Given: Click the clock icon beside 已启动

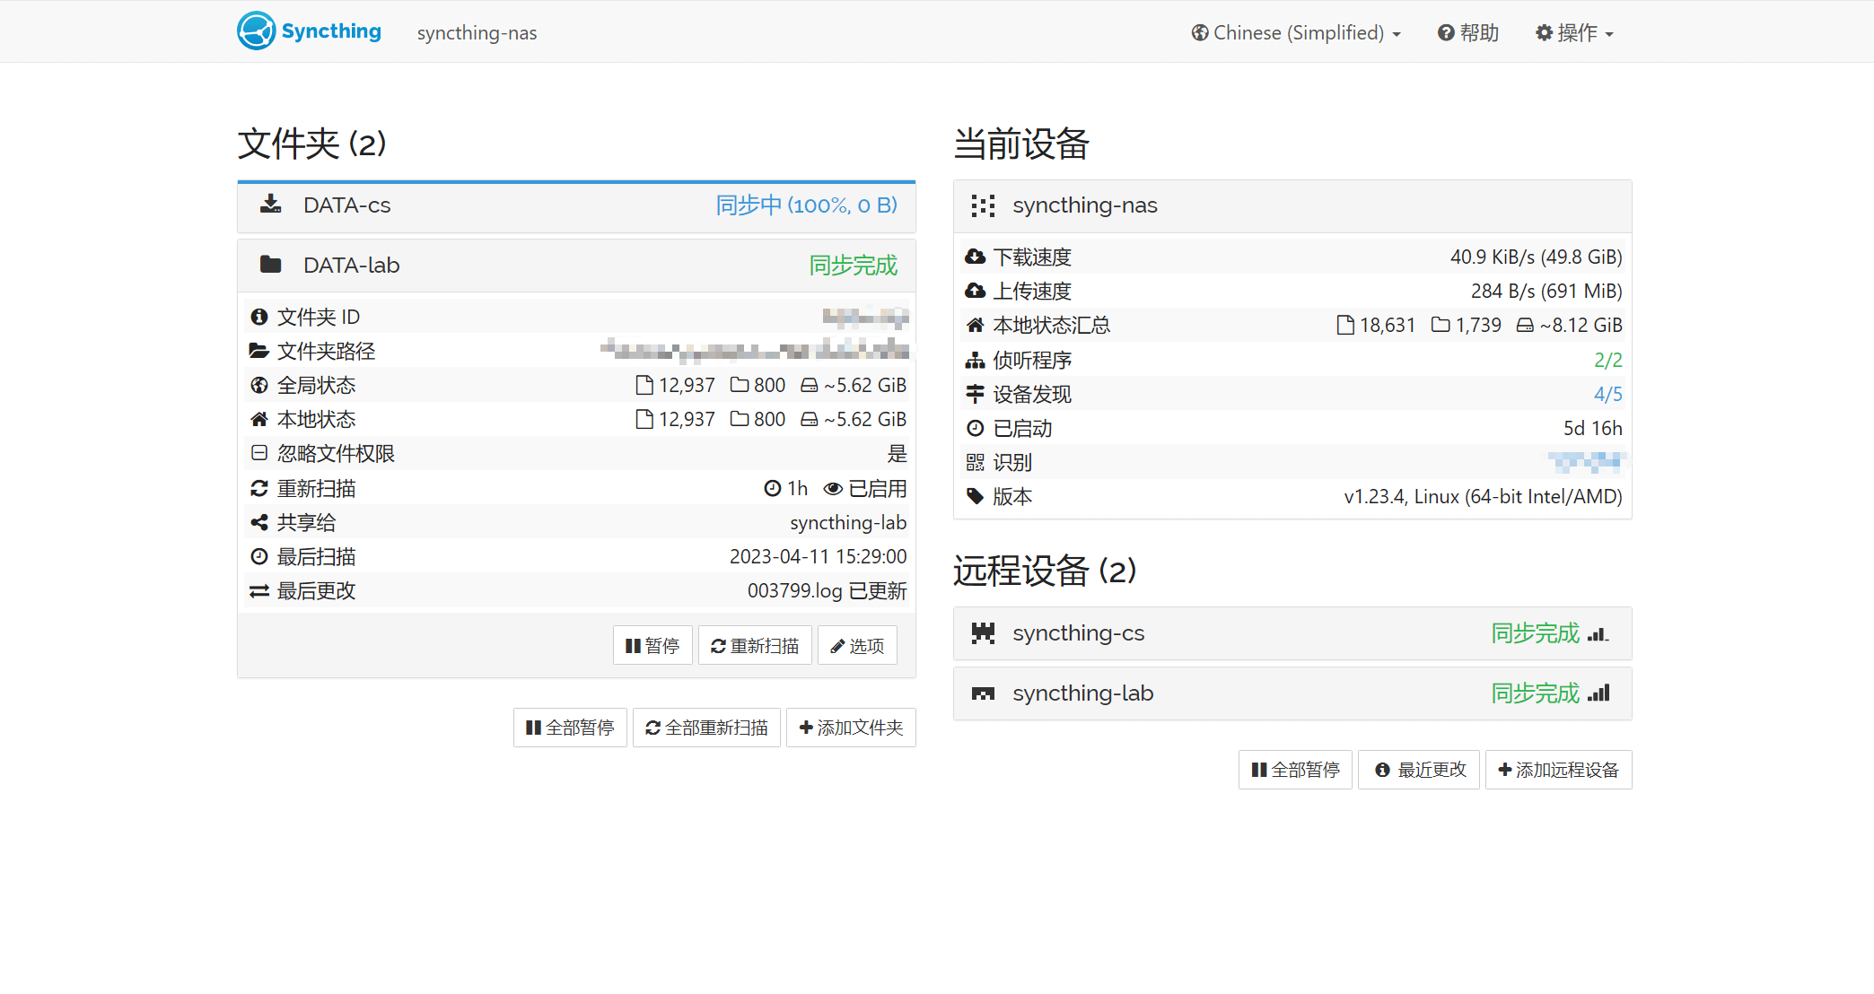Looking at the screenshot, I should pyautogui.click(x=975, y=428).
